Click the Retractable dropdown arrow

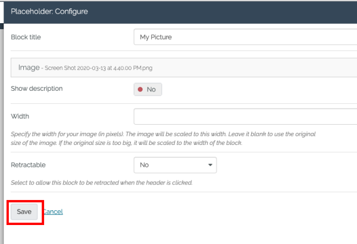[210, 165]
